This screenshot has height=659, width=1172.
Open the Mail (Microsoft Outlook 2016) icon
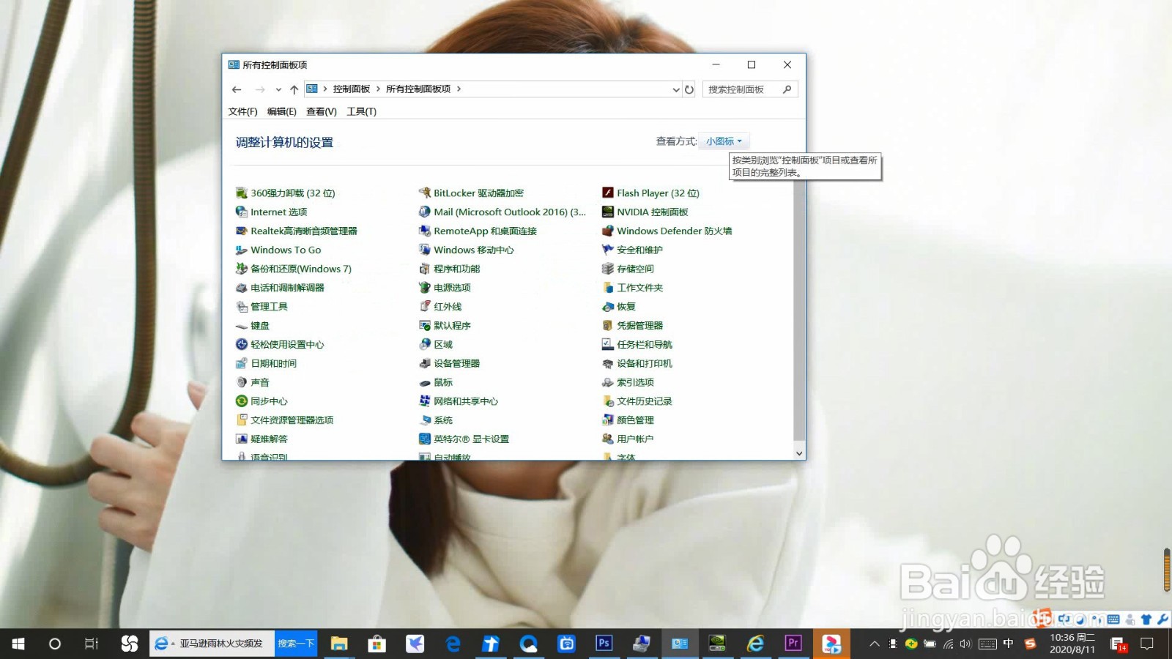[424, 212]
